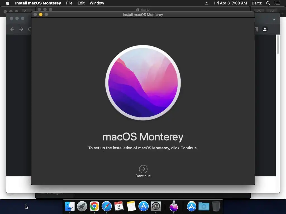This screenshot has height=214, width=286.
Task: Click share icon in background Finder window
Action: [259, 11]
